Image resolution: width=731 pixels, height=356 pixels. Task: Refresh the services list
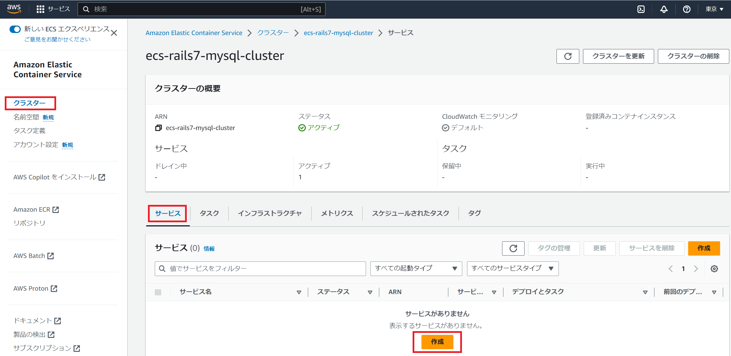pyautogui.click(x=513, y=248)
